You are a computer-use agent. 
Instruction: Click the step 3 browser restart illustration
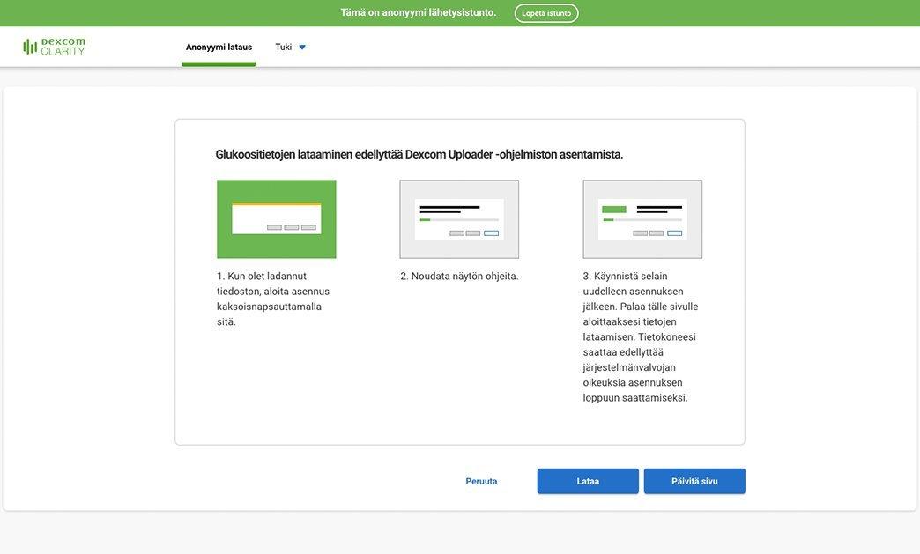(642, 219)
